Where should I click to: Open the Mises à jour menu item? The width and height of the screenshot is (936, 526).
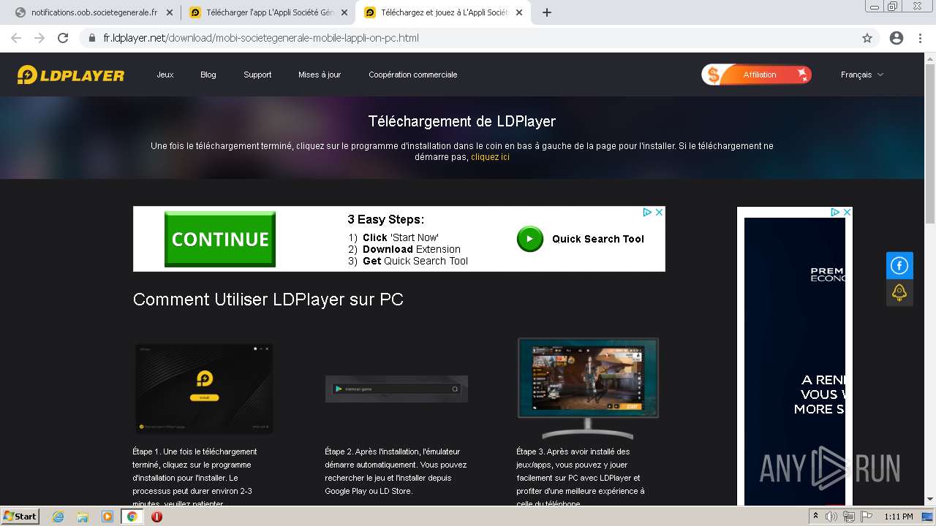point(320,75)
